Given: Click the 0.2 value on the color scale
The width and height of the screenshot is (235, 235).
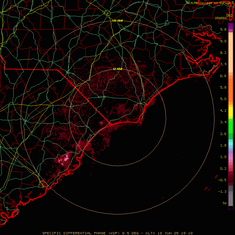Looking at the screenshot, I should click(x=223, y=169).
